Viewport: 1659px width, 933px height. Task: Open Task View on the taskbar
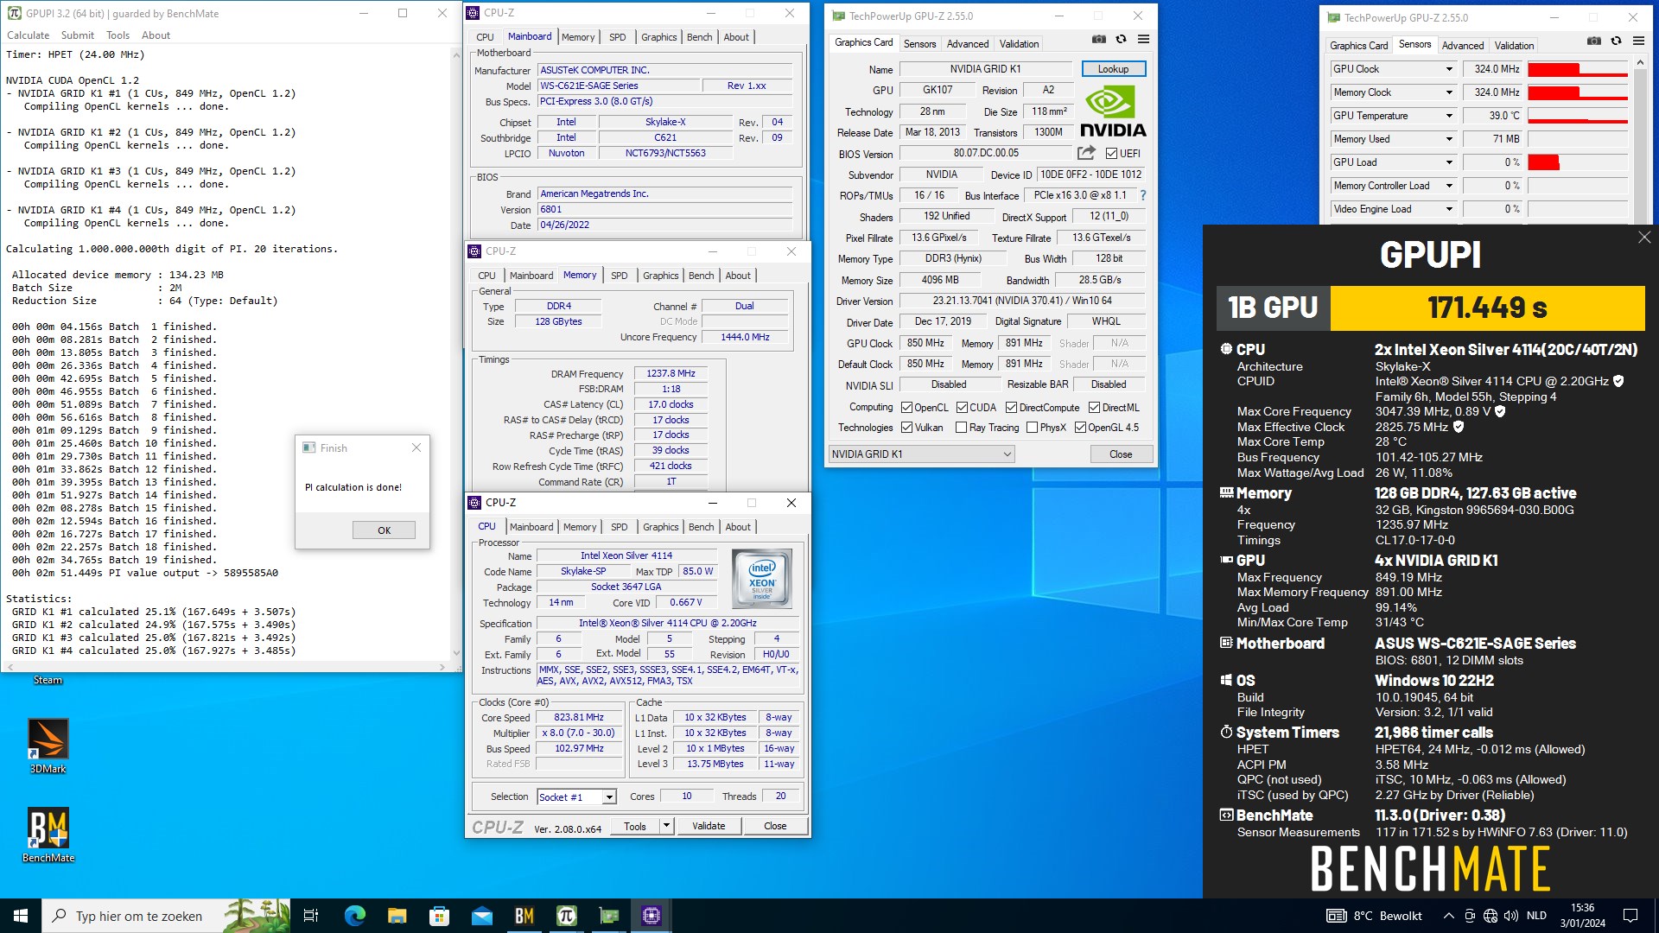[x=311, y=916]
